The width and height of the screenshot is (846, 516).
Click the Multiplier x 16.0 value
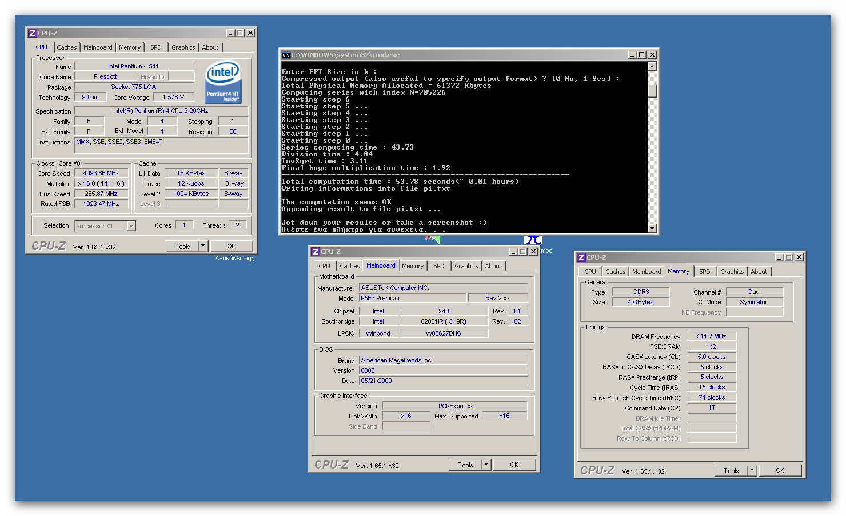(101, 183)
